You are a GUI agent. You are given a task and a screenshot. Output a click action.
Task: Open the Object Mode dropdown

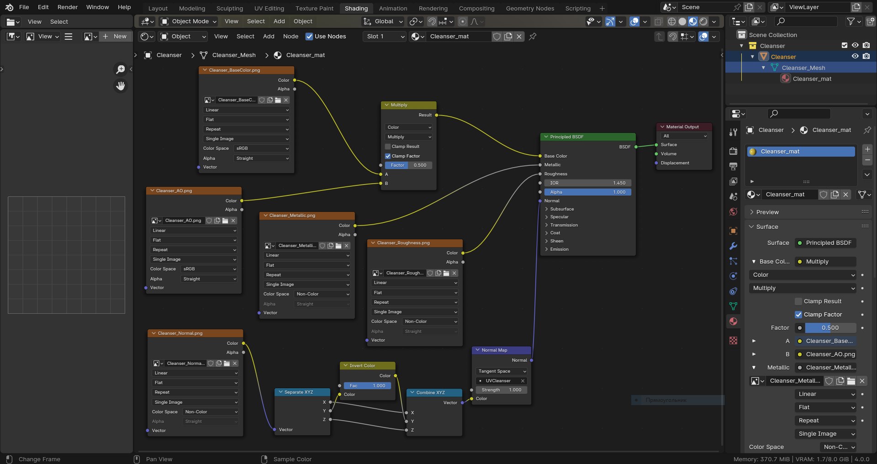click(189, 21)
